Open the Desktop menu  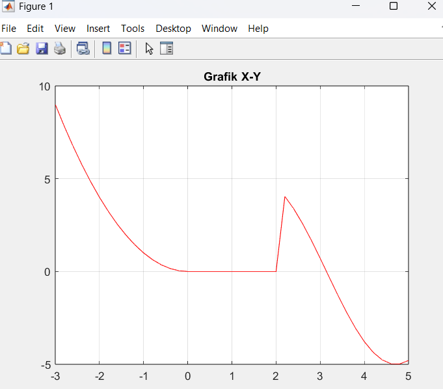(x=173, y=29)
